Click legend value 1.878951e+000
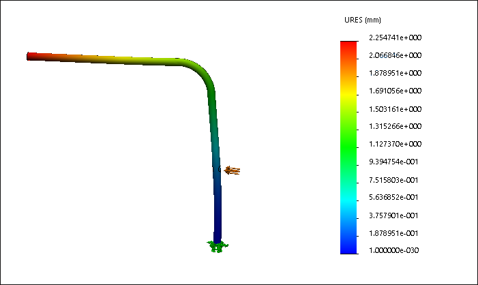 tap(395, 73)
